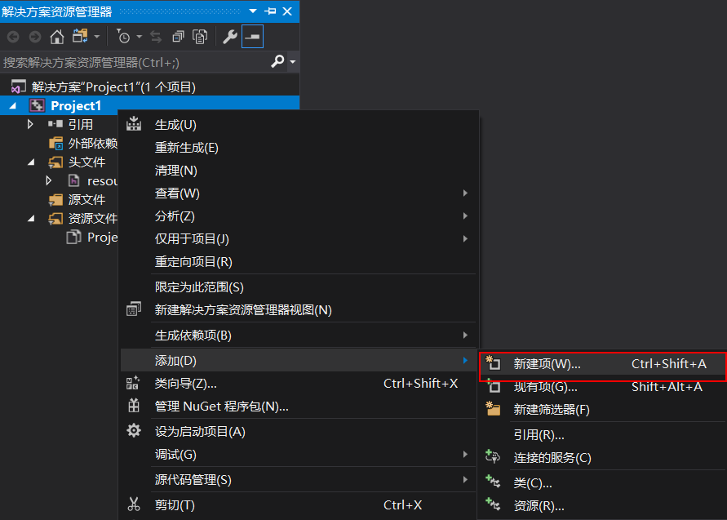Click the back navigation arrow
This screenshot has width=727, height=520.
pyautogui.click(x=13, y=37)
